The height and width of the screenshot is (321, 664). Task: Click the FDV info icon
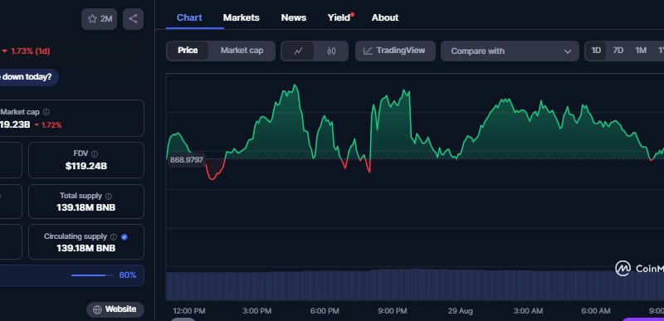95,154
